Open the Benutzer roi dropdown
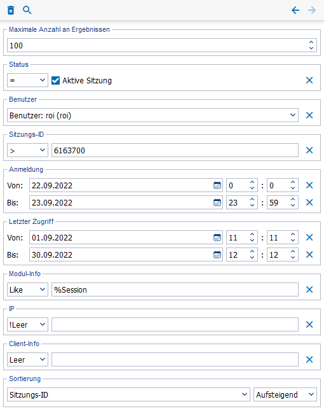324x411 pixels. click(152, 115)
